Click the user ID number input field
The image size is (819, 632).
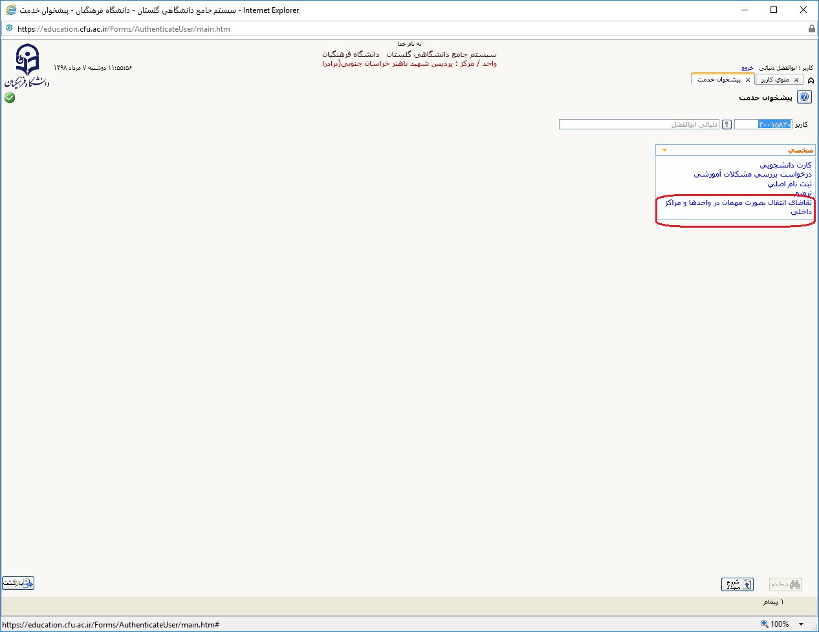762,124
